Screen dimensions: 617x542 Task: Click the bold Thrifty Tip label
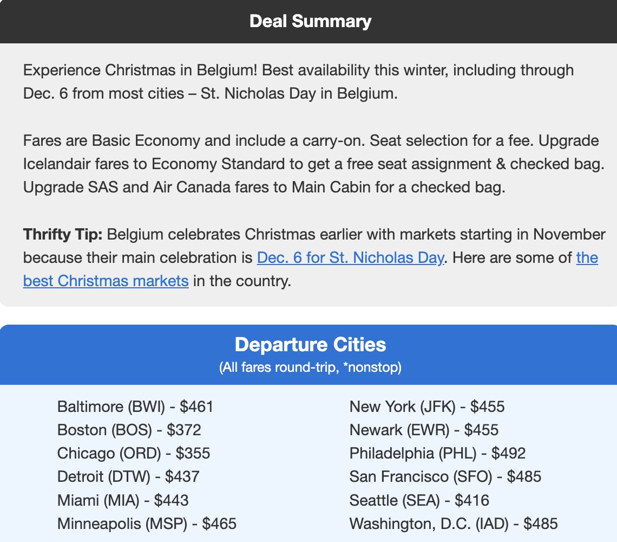tap(63, 235)
